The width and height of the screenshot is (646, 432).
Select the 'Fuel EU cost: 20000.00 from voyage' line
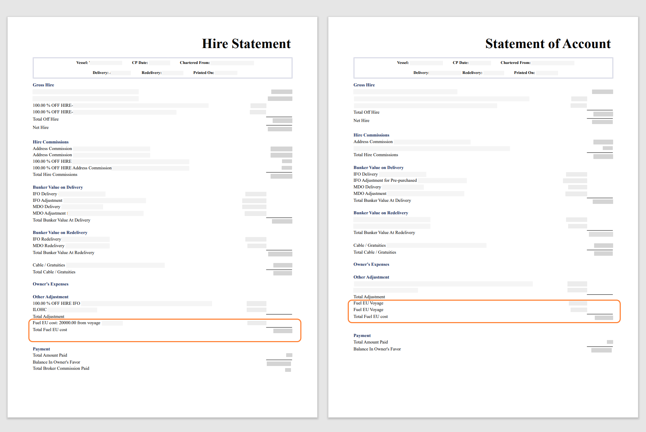[66, 323]
